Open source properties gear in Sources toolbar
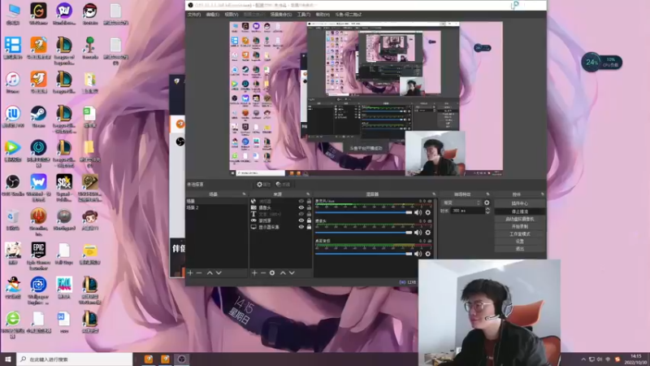The width and height of the screenshot is (650, 366). click(272, 272)
